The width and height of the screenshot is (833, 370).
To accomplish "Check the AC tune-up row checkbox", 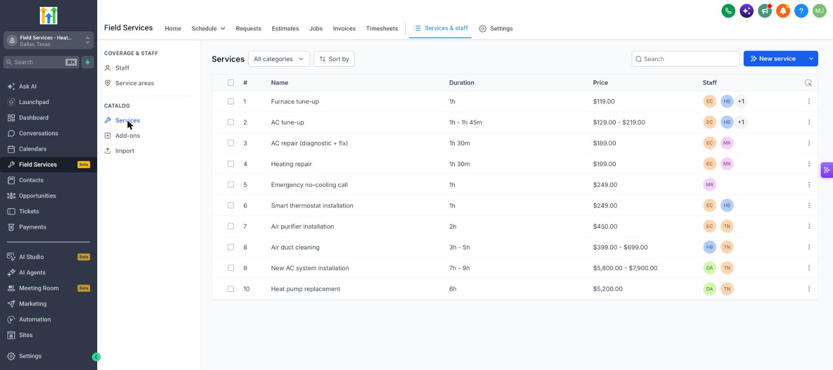I will tap(231, 122).
